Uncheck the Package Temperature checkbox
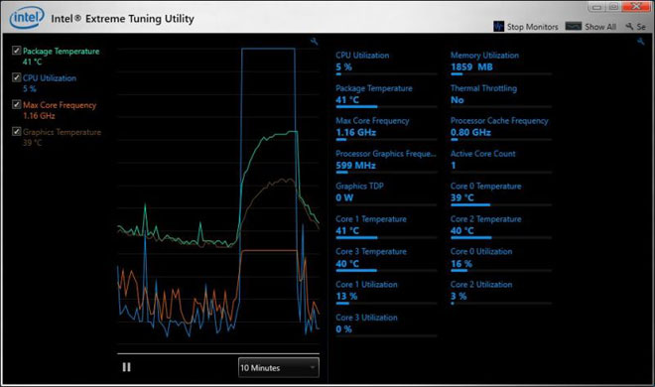Screen dimensions: 655x387 pyautogui.click(x=16, y=51)
